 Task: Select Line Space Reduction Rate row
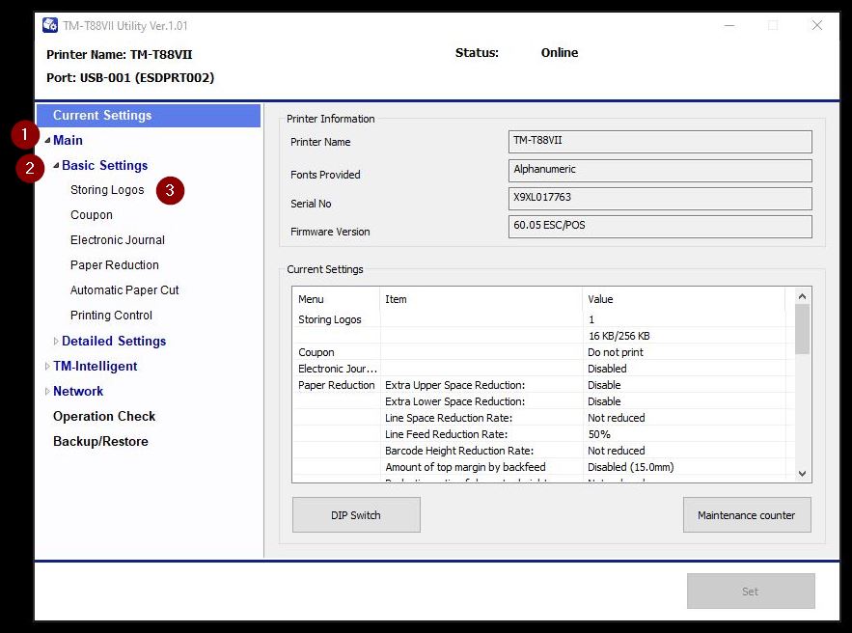pos(540,418)
